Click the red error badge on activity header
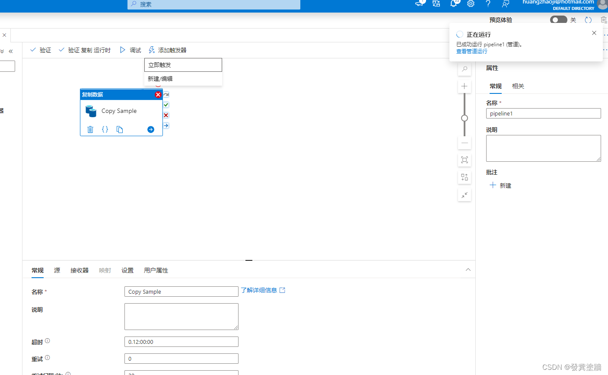 click(x=158, y=95)
